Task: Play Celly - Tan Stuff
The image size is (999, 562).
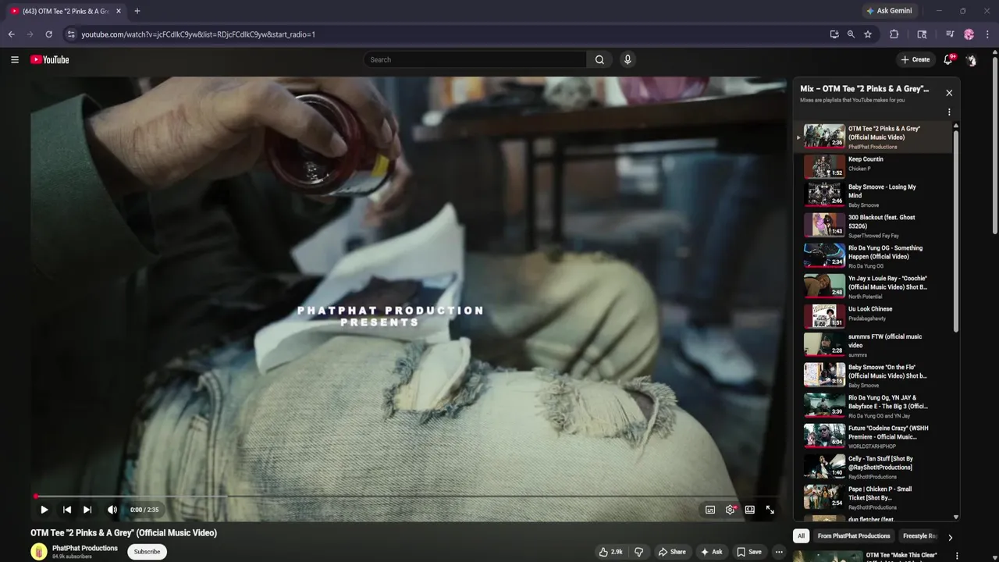Action: coord(874,467)
